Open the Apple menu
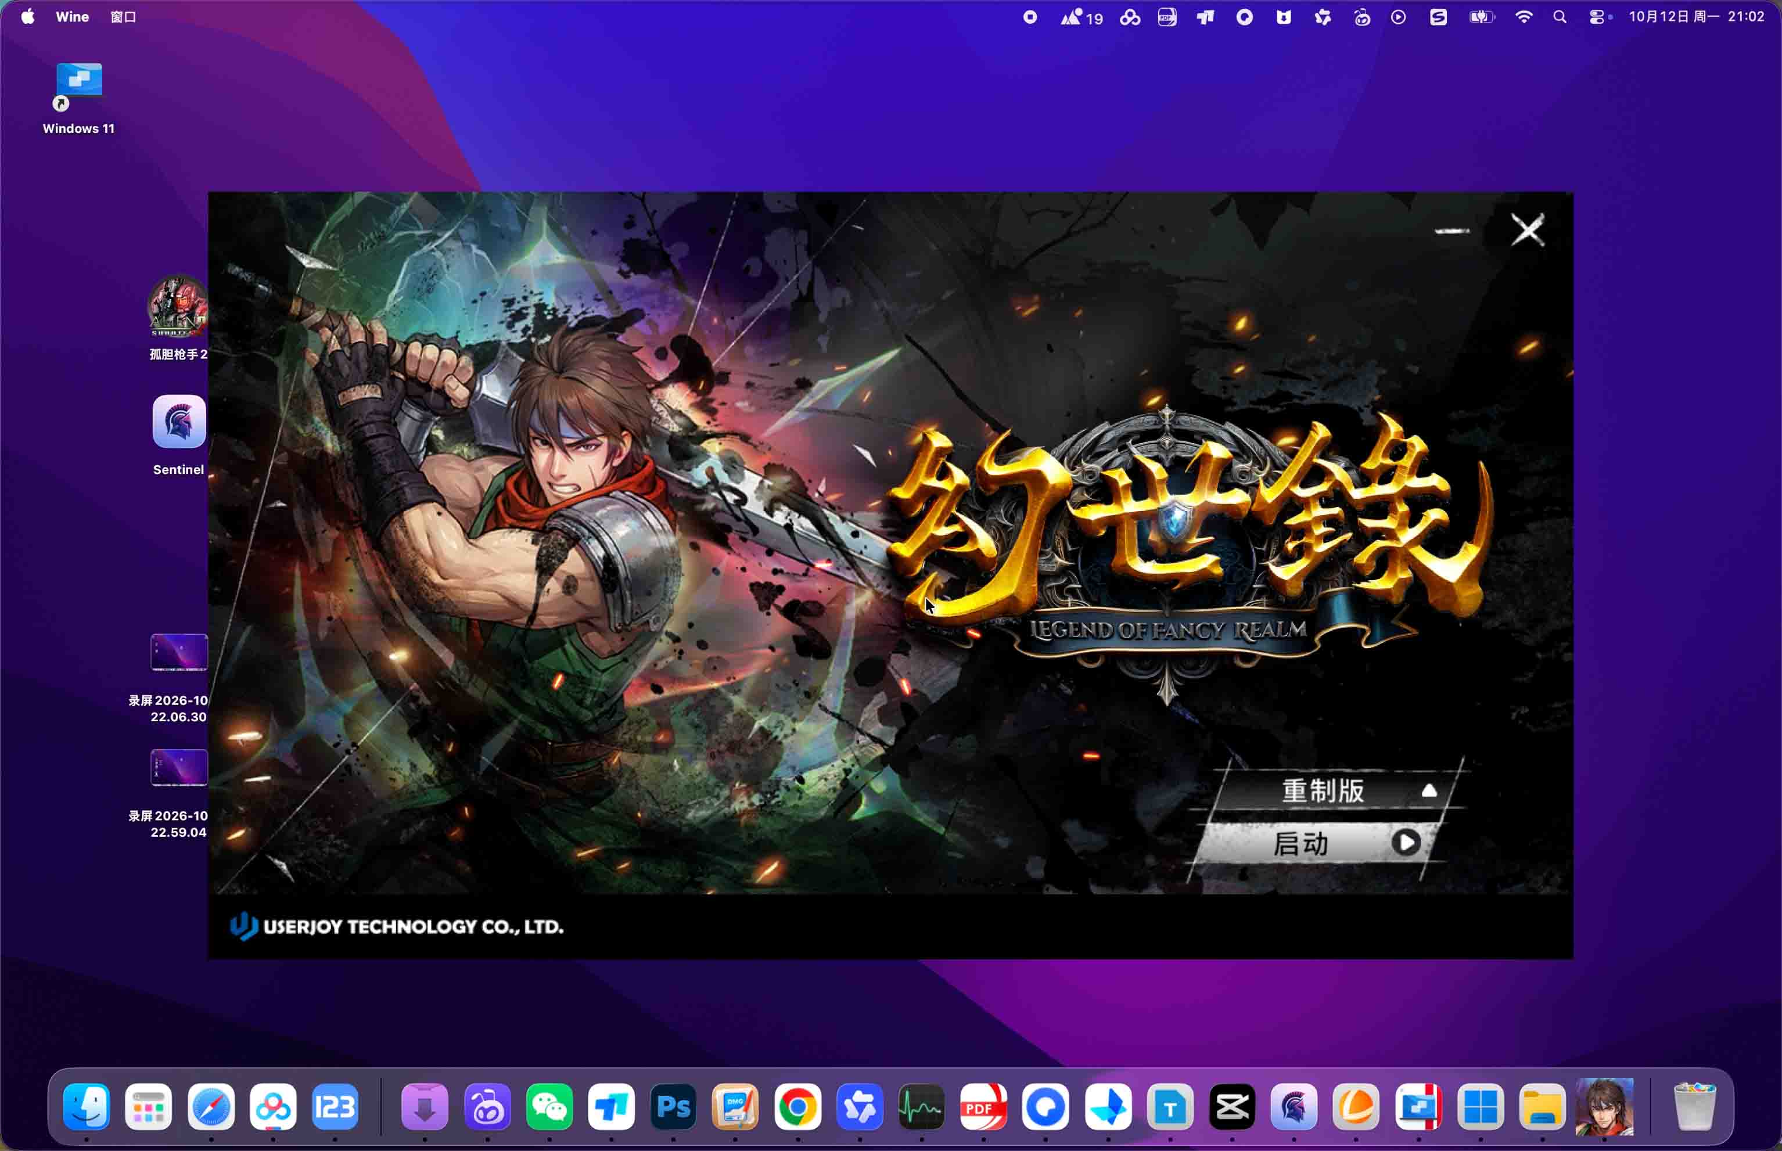1782x1151 pixels. click(x=28, y=16)
